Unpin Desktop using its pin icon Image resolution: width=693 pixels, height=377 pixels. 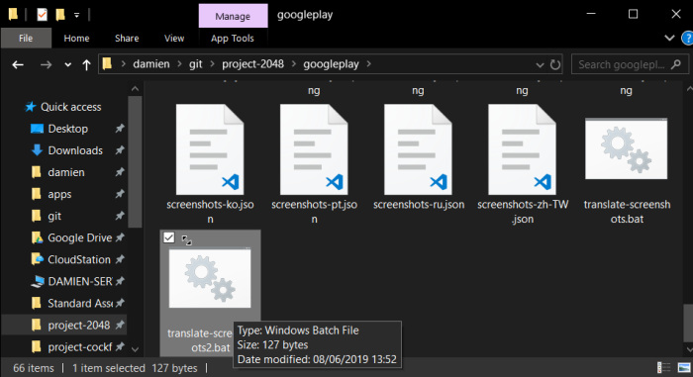[x=120, y=129]
